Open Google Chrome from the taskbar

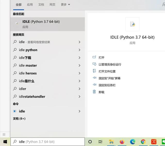coord(143,142)
